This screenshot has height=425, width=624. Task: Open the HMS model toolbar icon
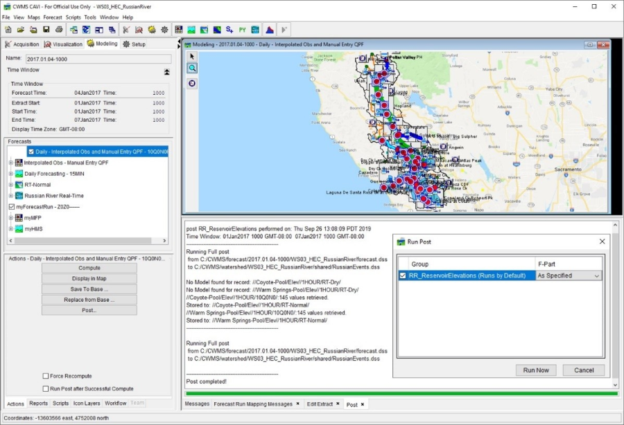click(191, 30)
